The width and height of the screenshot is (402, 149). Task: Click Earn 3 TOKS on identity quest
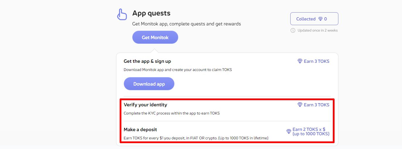[x=316, y=105]
